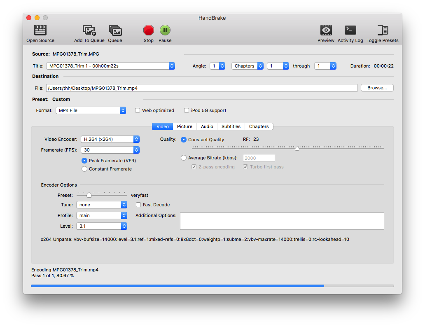Viewport: 425px width, 327px height.
Task: Select Peak Framerate (VFR) option
Action: pos(84,161)
